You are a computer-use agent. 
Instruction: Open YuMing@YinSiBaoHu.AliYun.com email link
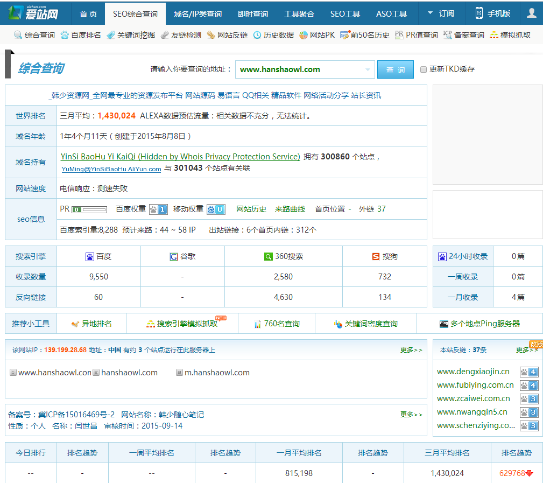tap(111, 169)
